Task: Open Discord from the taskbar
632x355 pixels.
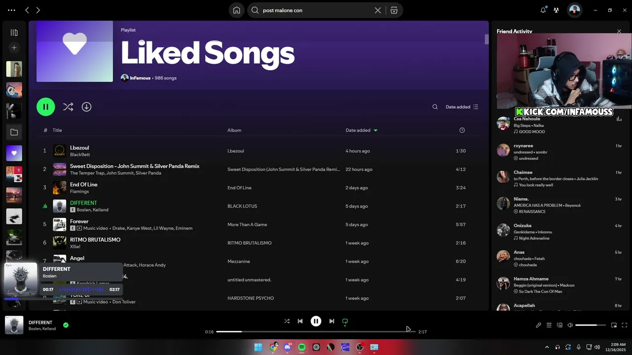Action: click(287, 347)
